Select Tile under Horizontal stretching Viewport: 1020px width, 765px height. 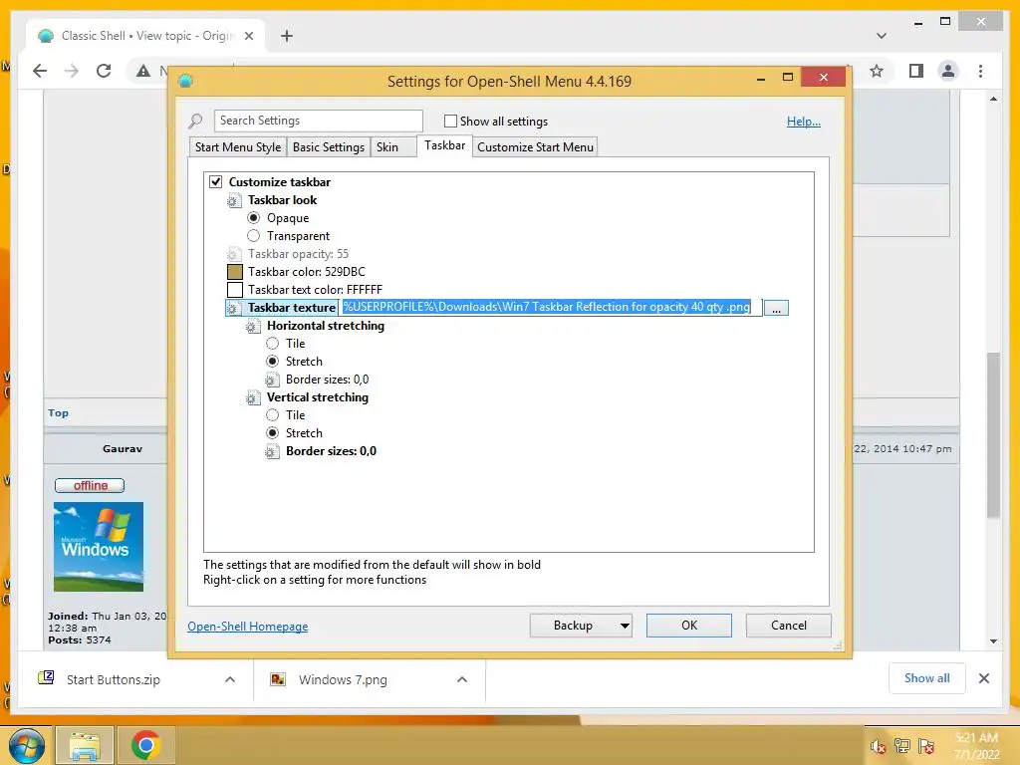(273, 344)
